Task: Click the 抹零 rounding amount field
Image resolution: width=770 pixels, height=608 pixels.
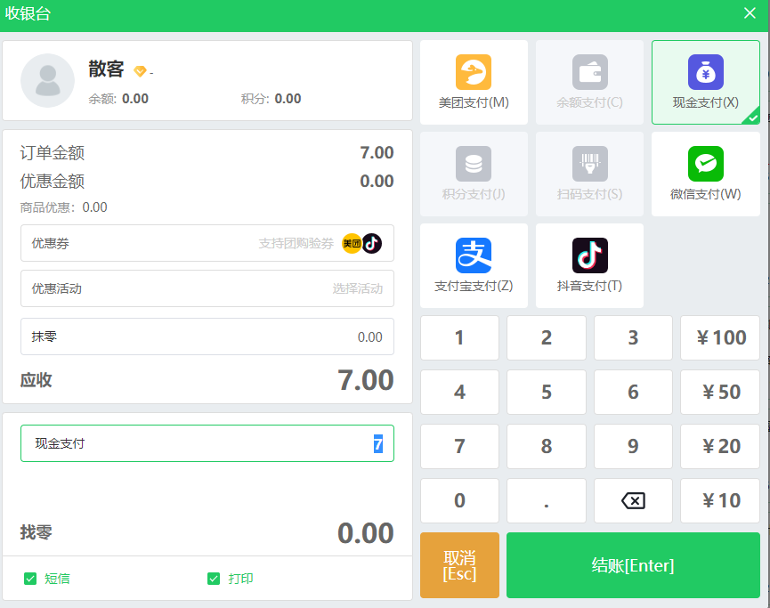Action: [207, 336]
